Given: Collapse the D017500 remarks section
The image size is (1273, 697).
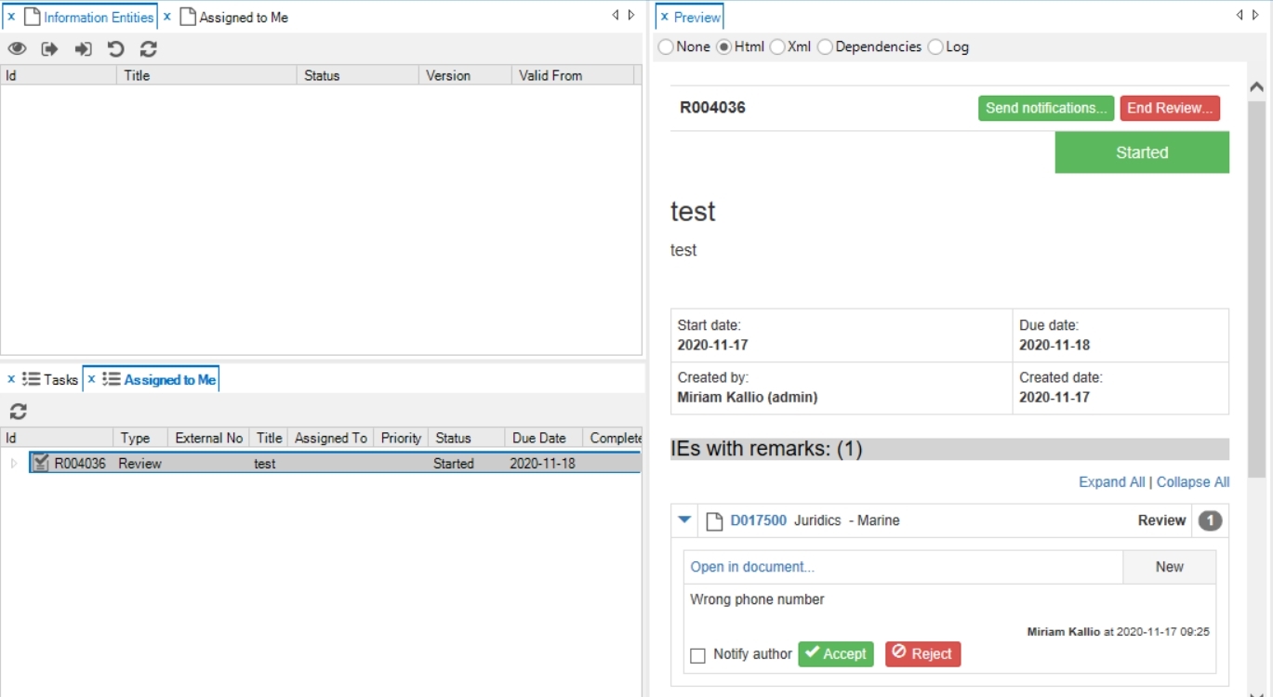Looking at the screenshot, I should (x=684, y=520).
